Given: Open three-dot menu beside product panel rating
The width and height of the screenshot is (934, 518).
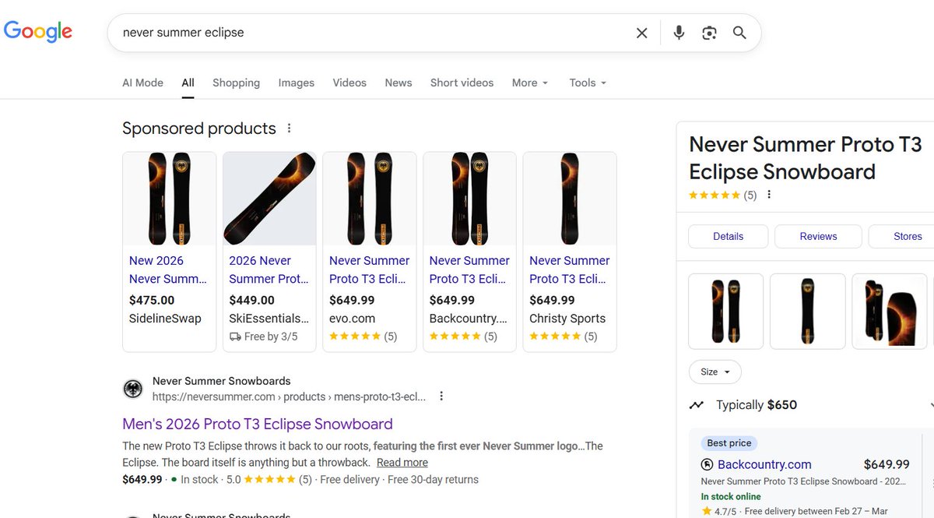Looking at the screenshot, I should coord(769,195).
